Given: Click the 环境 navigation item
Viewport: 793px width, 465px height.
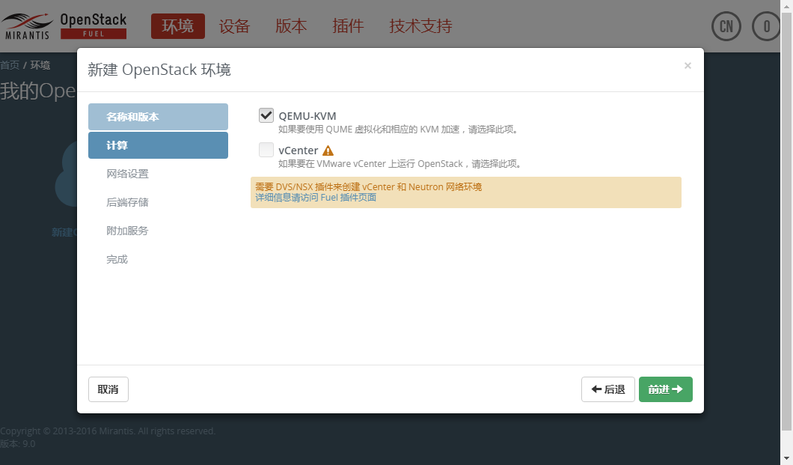Looking at the screenshot, I should (177, 25).
